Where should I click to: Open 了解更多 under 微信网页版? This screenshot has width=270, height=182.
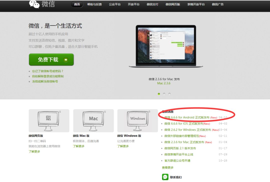[x=34, y=151]
